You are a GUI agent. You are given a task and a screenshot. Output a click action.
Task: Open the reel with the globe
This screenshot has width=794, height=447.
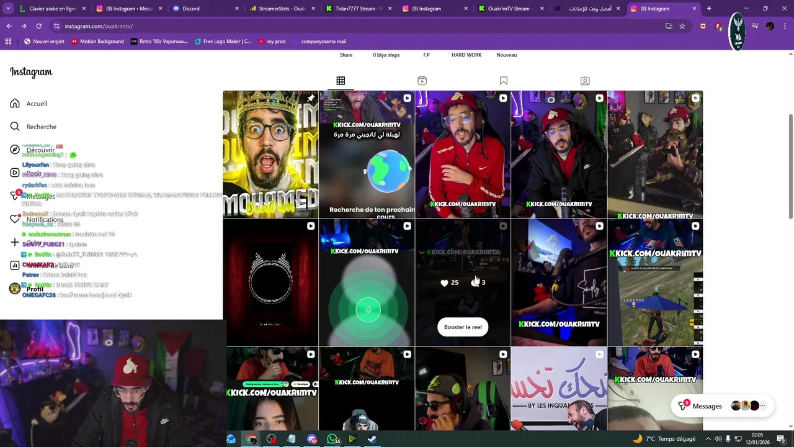coord(367,154)
